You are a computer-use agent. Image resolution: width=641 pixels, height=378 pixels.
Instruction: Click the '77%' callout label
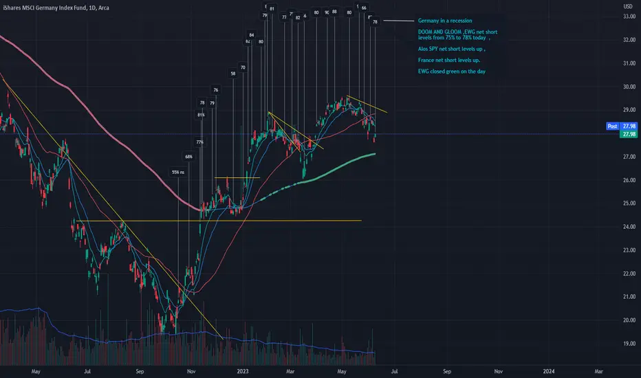(x=199, y=142)
